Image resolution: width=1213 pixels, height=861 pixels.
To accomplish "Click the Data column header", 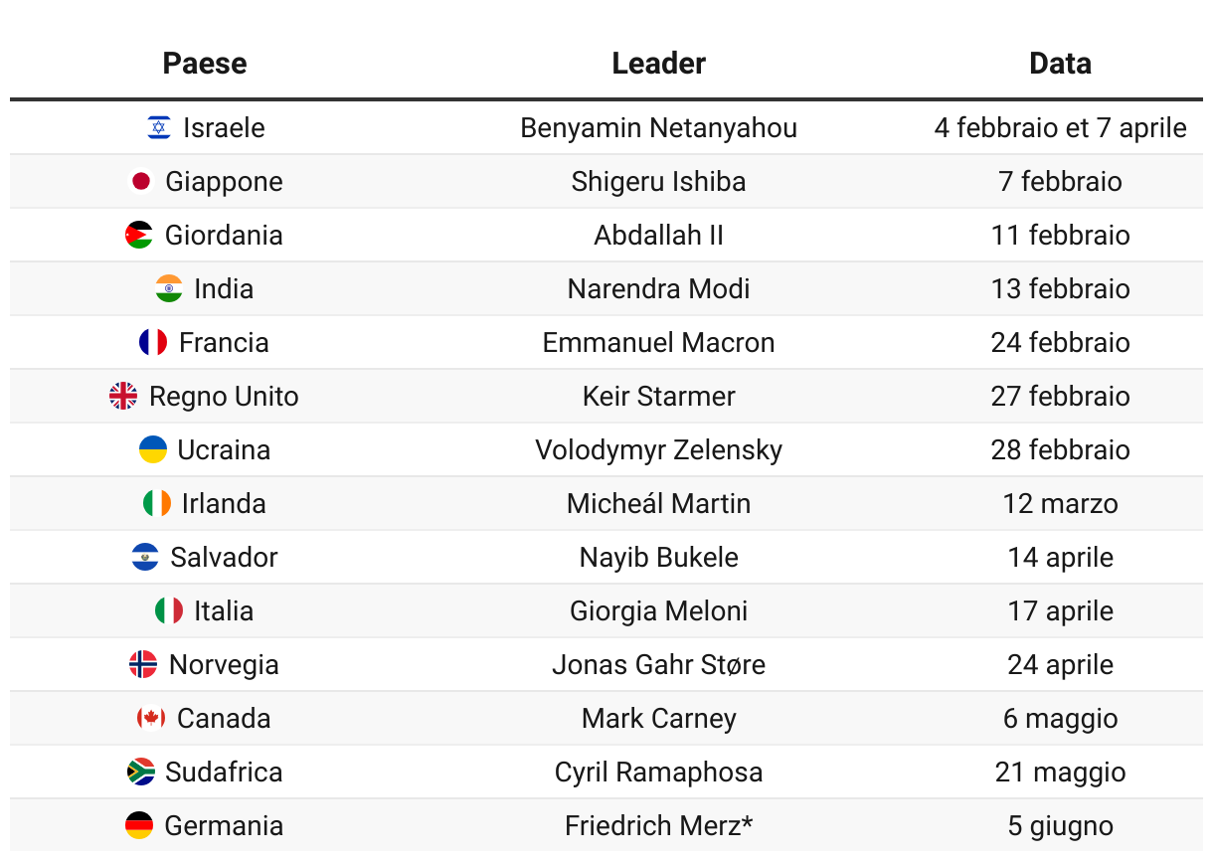I will point(1060,64).
